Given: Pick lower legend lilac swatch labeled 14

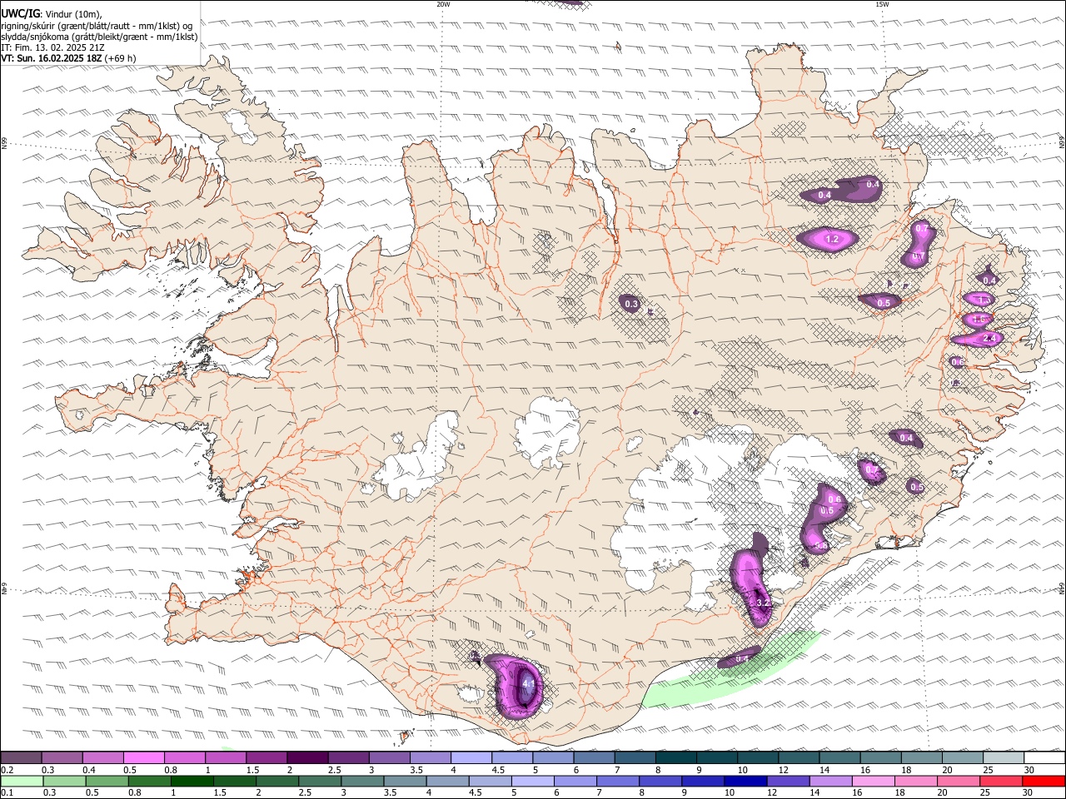Looking at the screenshot, I should click(829, 781).
